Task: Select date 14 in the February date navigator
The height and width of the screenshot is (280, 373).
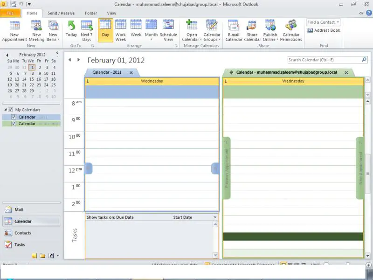Action: [24, 79]
